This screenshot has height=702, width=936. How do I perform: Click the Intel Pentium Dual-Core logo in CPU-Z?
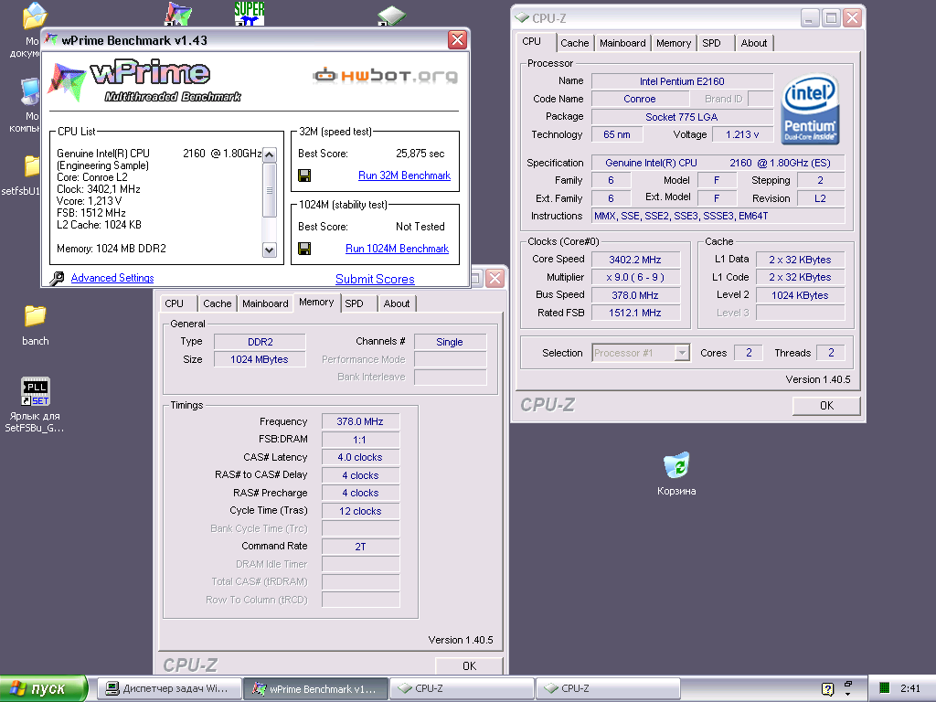(x=810, y=109)
